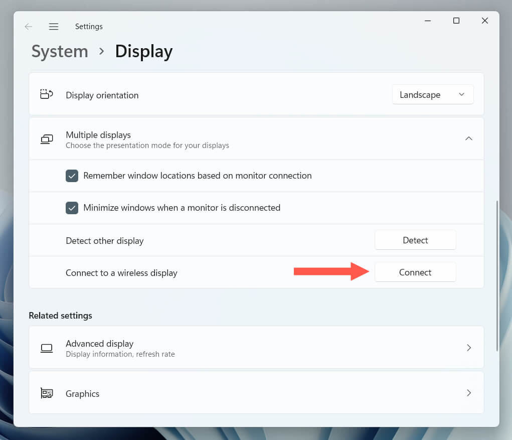Close the Settings window
This screenshot has height=440, width=512.
point(484,21)
